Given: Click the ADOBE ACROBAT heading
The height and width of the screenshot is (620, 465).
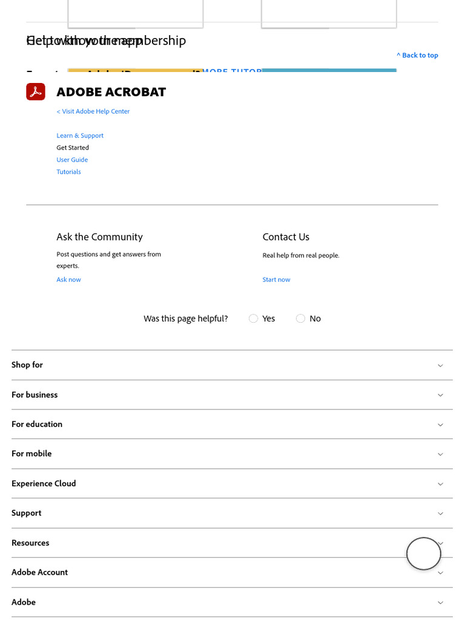Looking at the screenshot, I should click(x=111, y=92).
